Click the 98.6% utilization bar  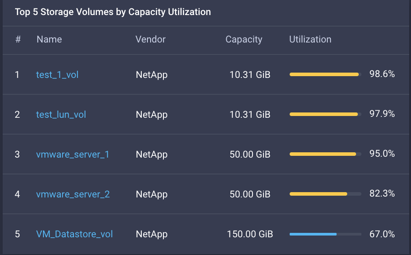coord(325,74)
